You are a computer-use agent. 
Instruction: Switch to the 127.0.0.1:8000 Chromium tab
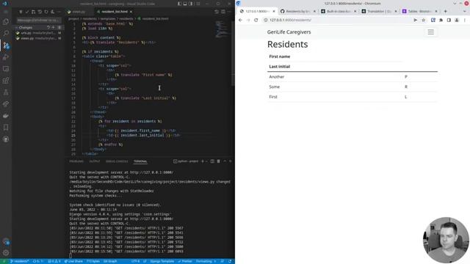pyautogui.click(x=257, y=12)
